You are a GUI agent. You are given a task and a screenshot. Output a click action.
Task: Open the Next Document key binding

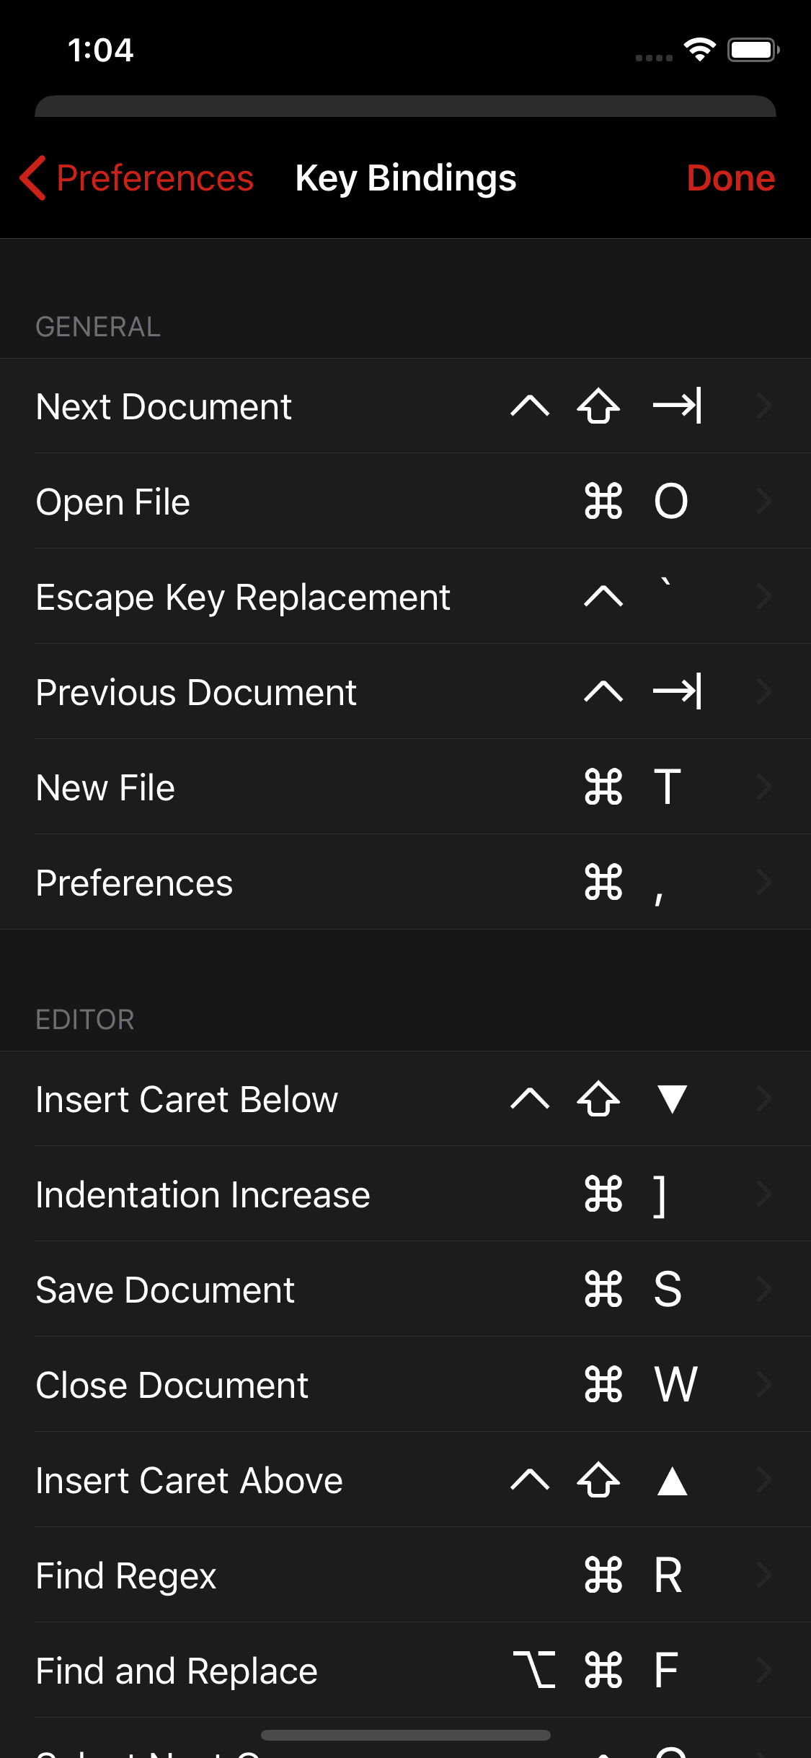(x=164, y=406)
